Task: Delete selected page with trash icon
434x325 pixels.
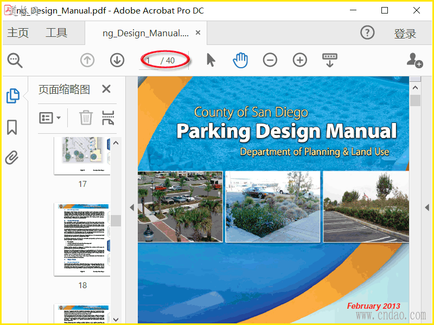Action: (x=86, y=118)
